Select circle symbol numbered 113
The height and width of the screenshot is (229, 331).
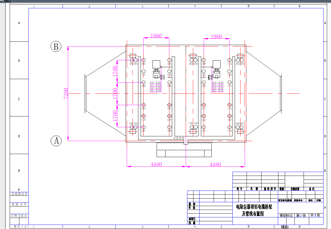[229, 60]
